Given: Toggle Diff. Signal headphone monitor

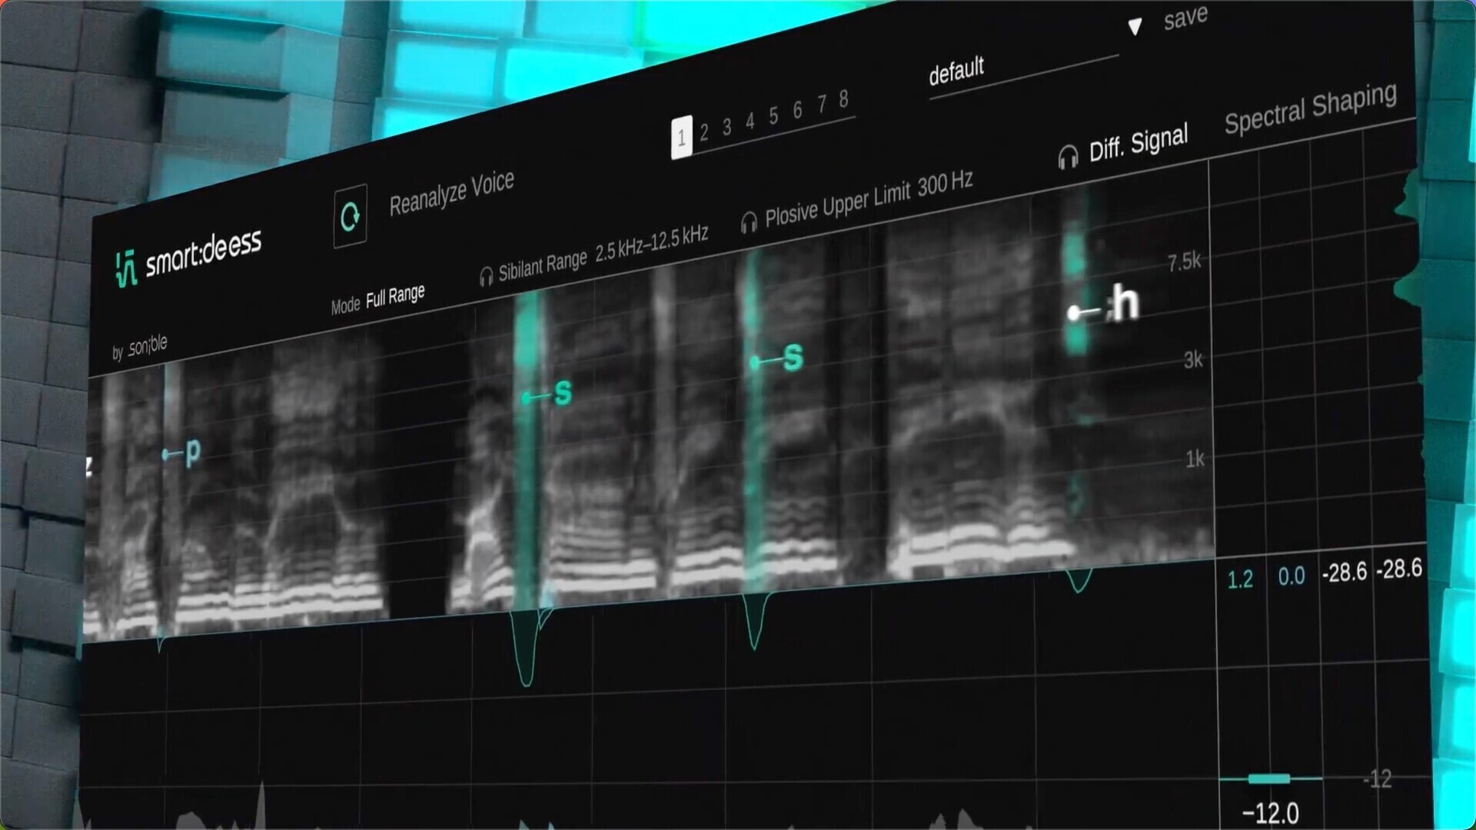Looking at the screenshot, I should pyautogui.click(x=1068, y=156).
